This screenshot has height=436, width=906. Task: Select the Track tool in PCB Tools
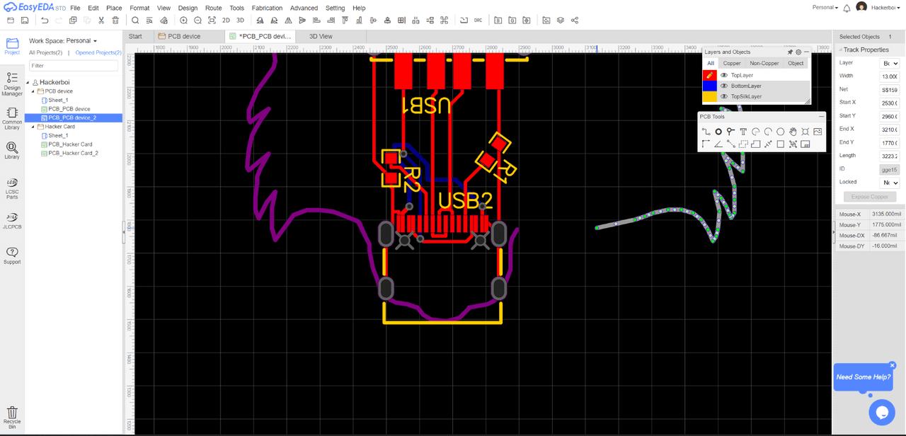706,132
